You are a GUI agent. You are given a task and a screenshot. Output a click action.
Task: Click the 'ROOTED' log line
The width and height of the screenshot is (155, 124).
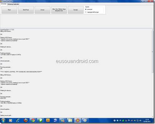click(3, 98)
